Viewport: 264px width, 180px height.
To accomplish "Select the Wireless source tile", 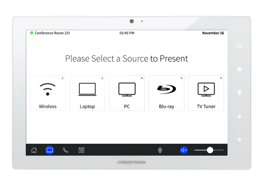I will pyautogui.click(x=48, y=93).
